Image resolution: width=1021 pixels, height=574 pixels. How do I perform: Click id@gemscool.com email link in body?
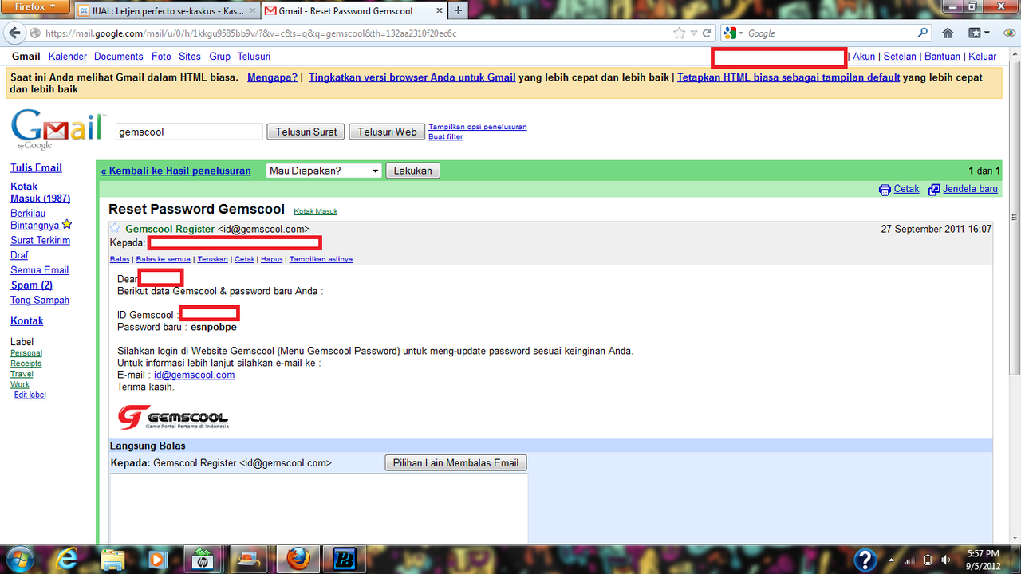pos(194,375)
